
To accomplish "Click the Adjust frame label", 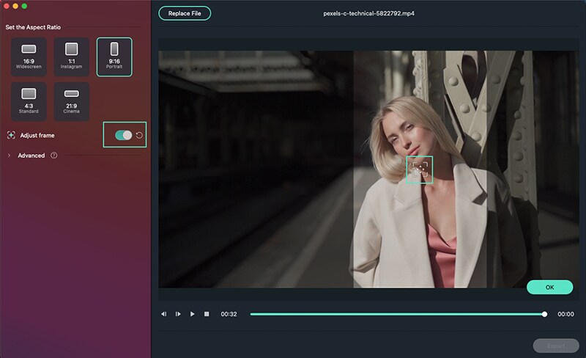I will (x=37, y=135).
